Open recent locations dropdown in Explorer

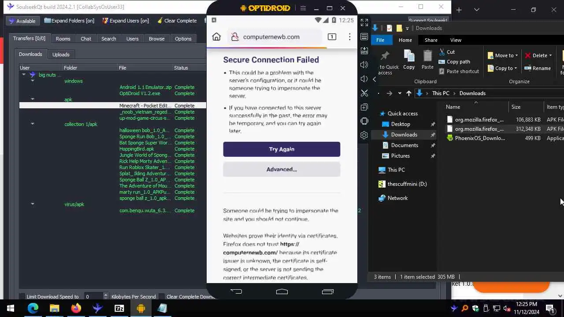400,93
